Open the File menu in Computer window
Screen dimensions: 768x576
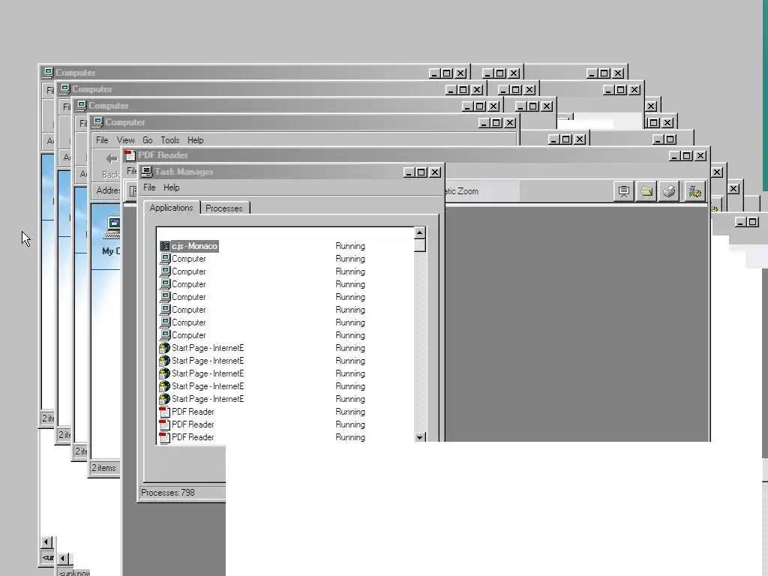[x=102, y=140]
